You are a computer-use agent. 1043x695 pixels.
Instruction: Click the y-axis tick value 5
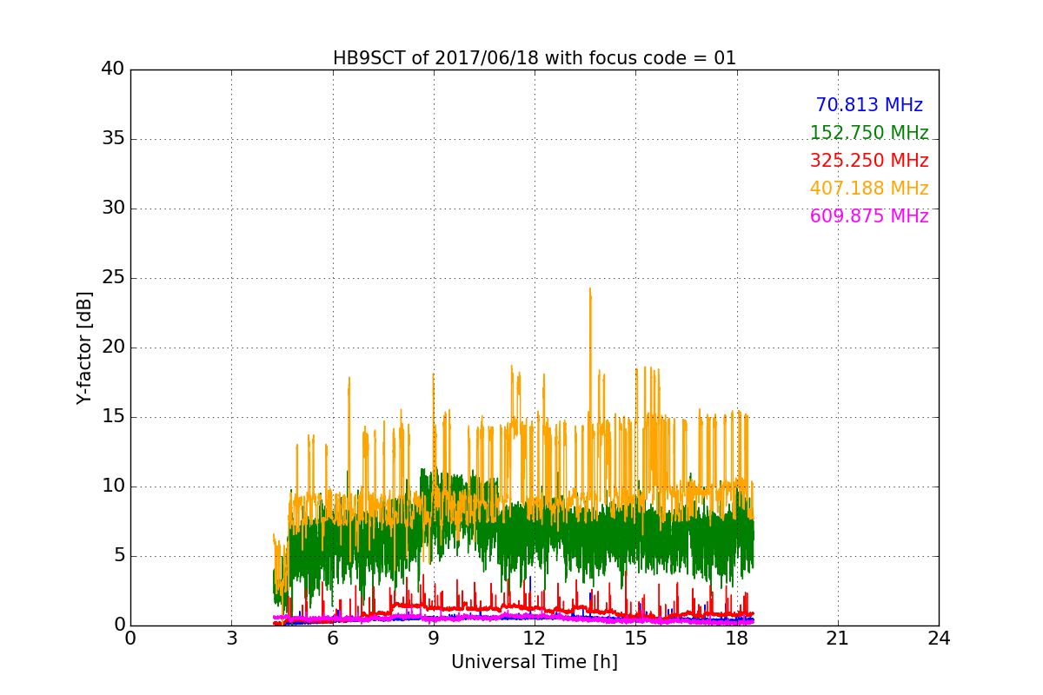[x=118, y=556]
